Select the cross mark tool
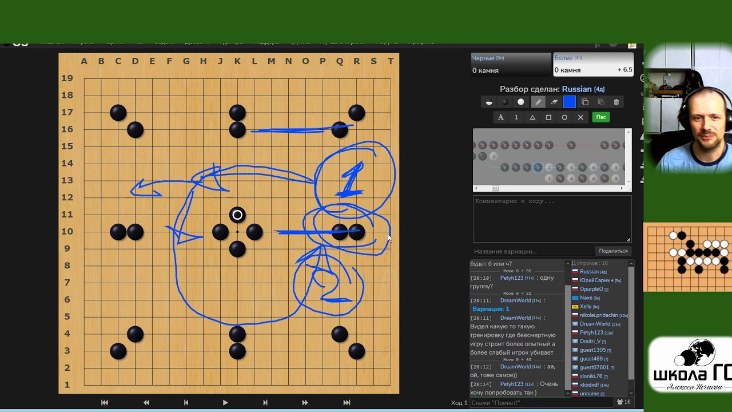 pos(580,117)
